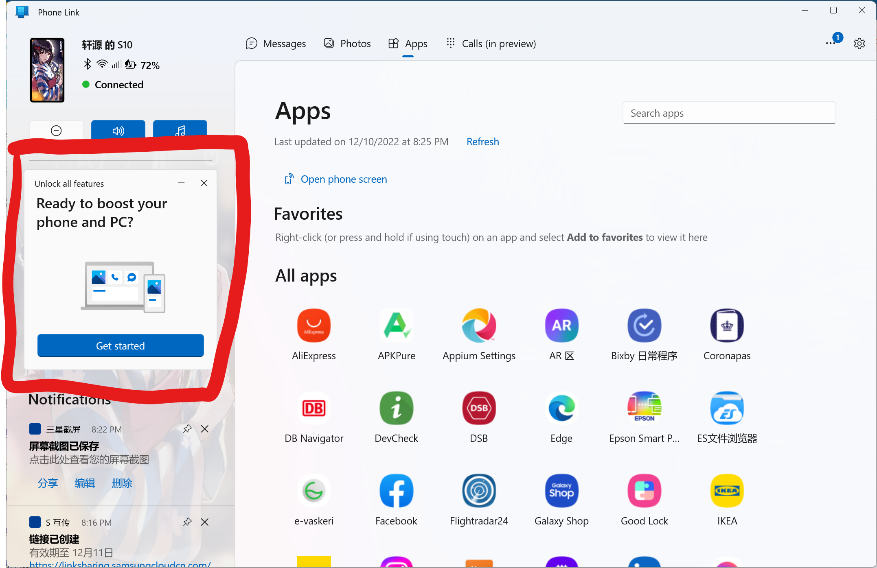Launch DB Navigator app
Image resolution: width=877 pixels, height=568 pixels.
tap(314, 408)
